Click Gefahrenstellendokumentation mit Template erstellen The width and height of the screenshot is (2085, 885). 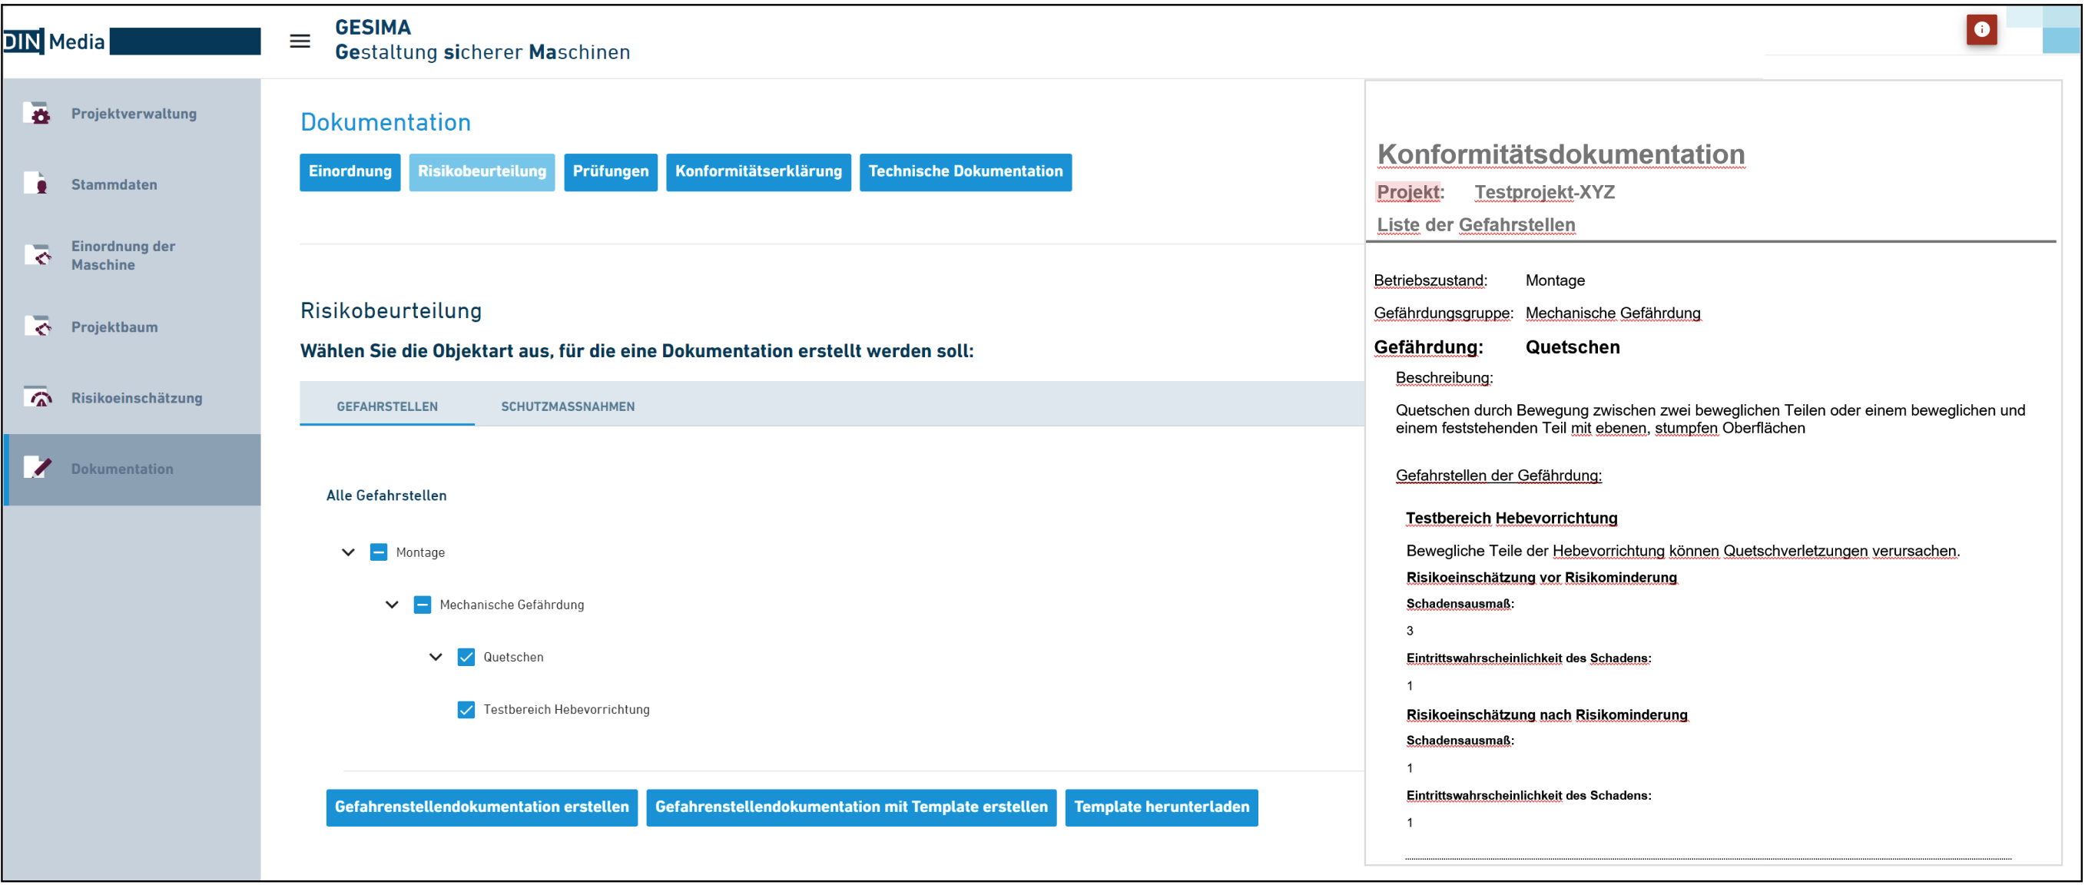pos(851,808)
